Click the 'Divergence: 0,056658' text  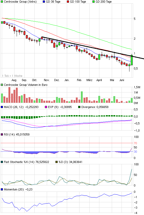pos(95,107)
